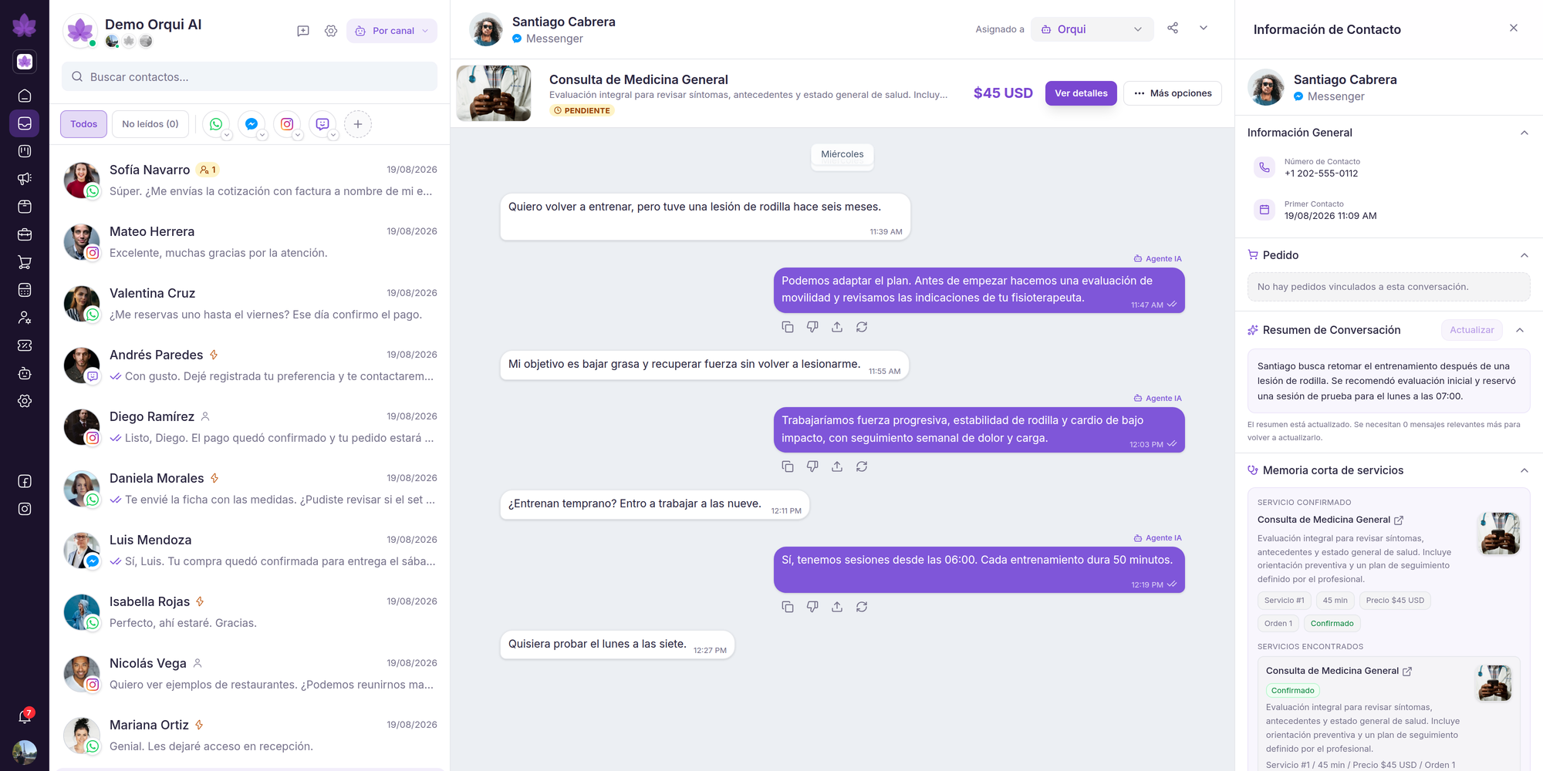Copy the 11:47 AM agent message

click(x=788, y=327)
